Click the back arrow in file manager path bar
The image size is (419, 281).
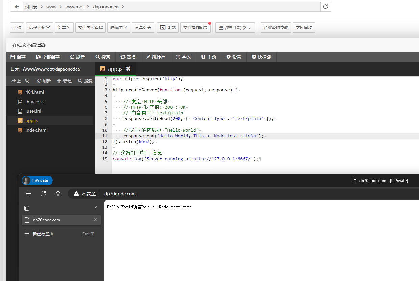coord(17,7)
